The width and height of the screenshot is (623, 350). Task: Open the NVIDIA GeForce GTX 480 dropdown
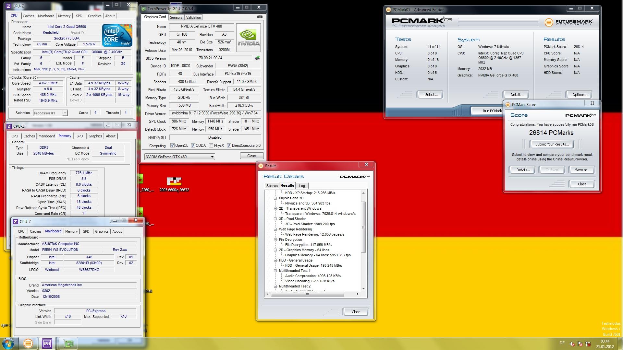pos(179,157)
